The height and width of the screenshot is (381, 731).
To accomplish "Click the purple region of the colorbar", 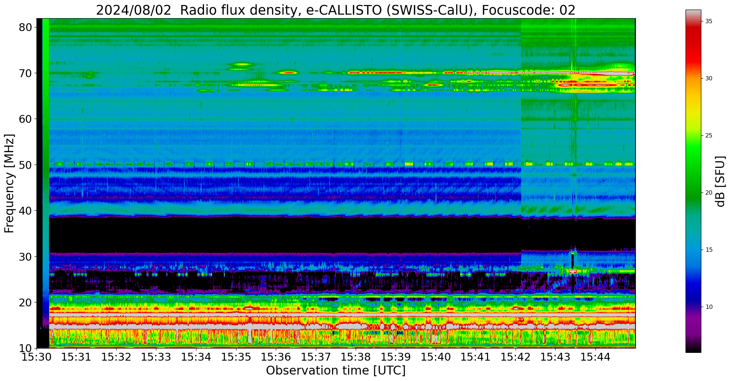I will pos(693,325).
